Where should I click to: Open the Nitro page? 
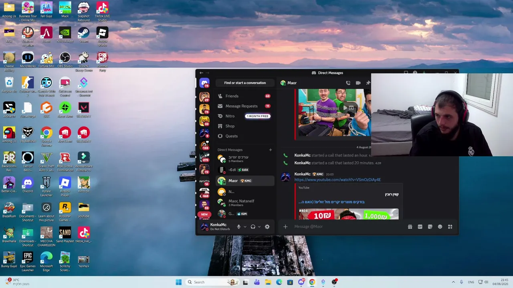click(x=245, y=116)
